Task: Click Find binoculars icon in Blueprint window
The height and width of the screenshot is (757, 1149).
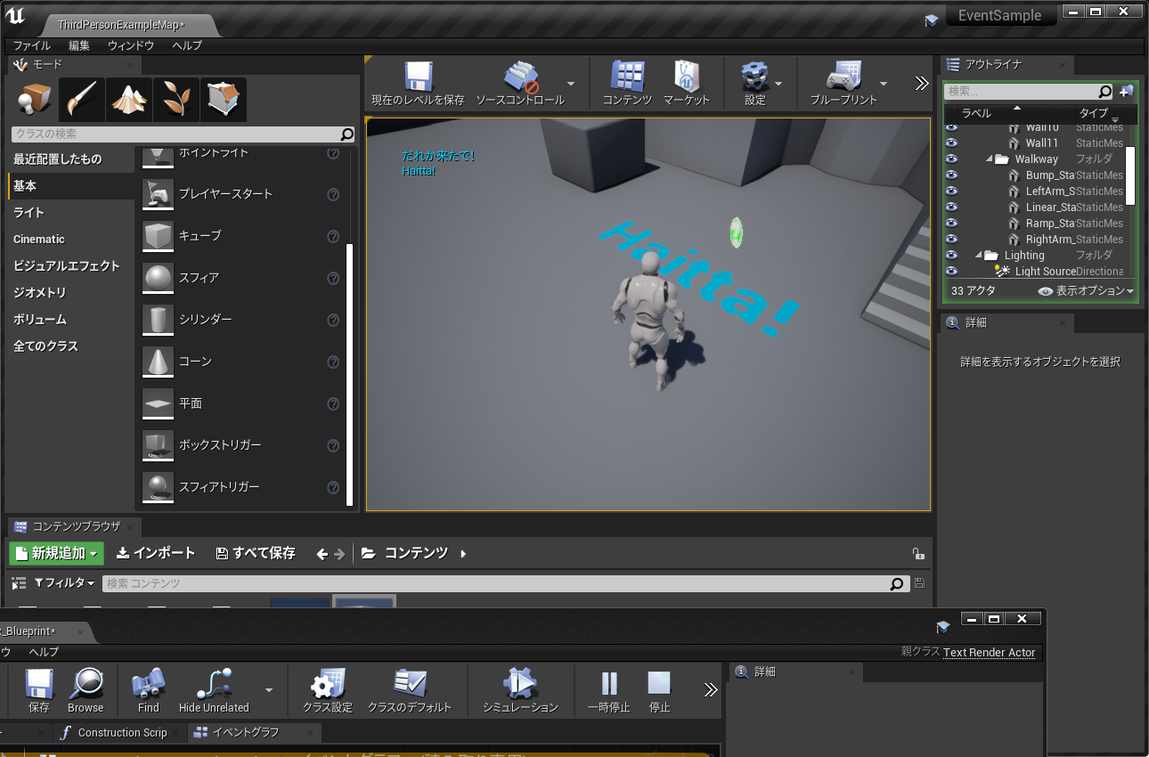Action: tap(148, 684)
